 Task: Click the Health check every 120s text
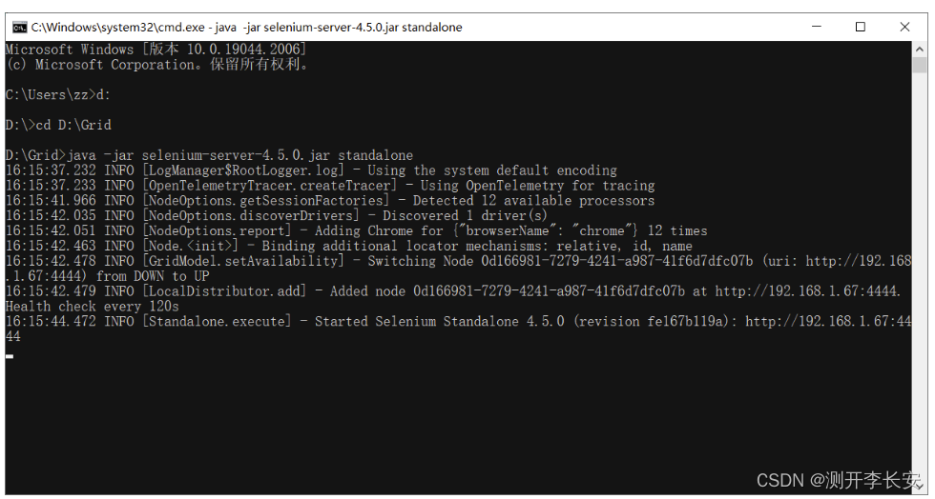tap(93, 307)
